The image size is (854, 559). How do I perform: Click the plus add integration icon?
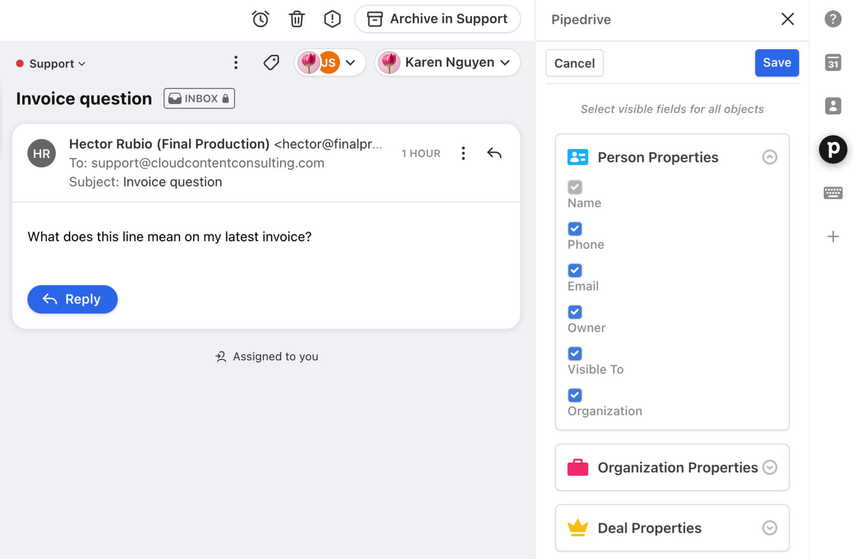coord(833,236)
